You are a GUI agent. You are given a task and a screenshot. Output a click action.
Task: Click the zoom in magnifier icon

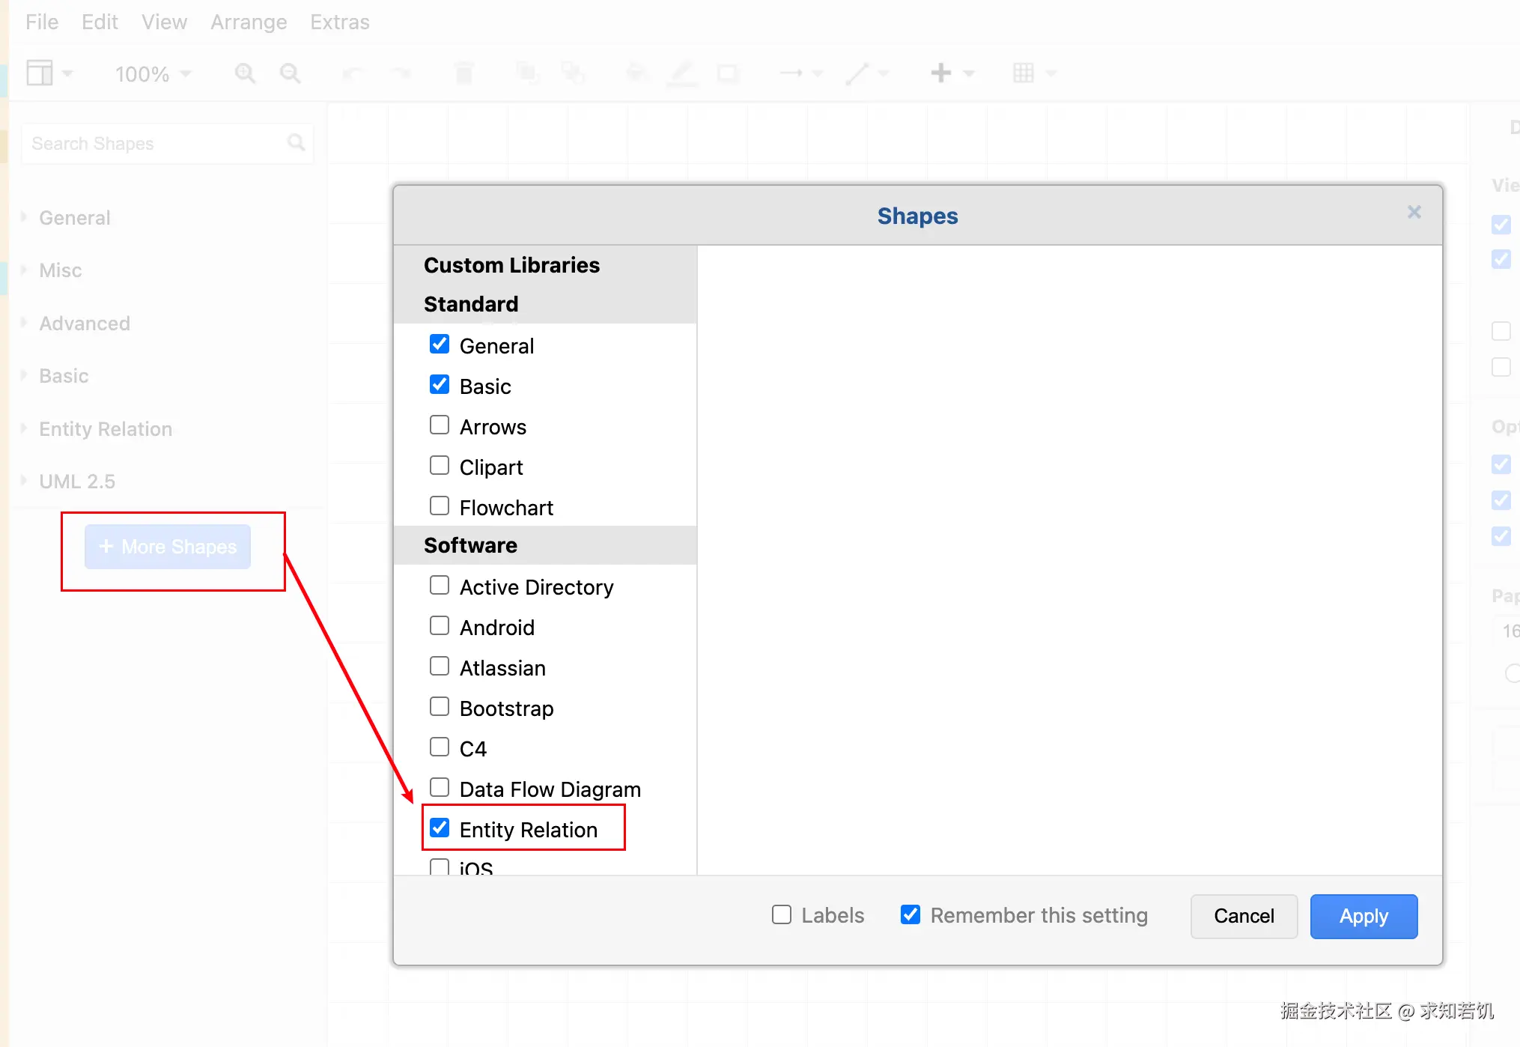(x=245, y=73)
